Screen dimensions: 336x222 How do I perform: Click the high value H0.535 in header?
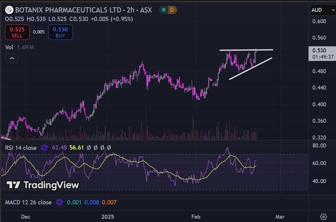tap(36, 19)
